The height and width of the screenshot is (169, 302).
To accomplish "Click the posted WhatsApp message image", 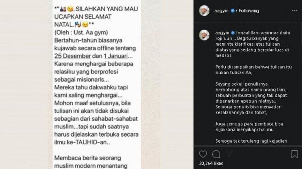I will point(97,84).
